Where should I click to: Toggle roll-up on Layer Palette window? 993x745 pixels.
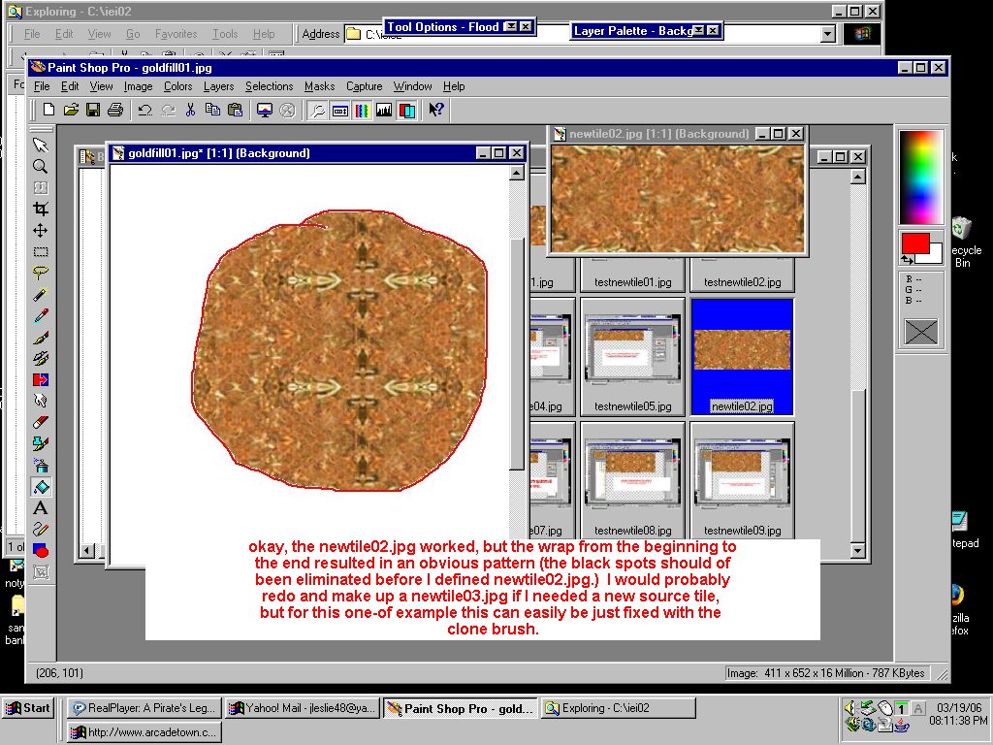click(x=698, y=30)
